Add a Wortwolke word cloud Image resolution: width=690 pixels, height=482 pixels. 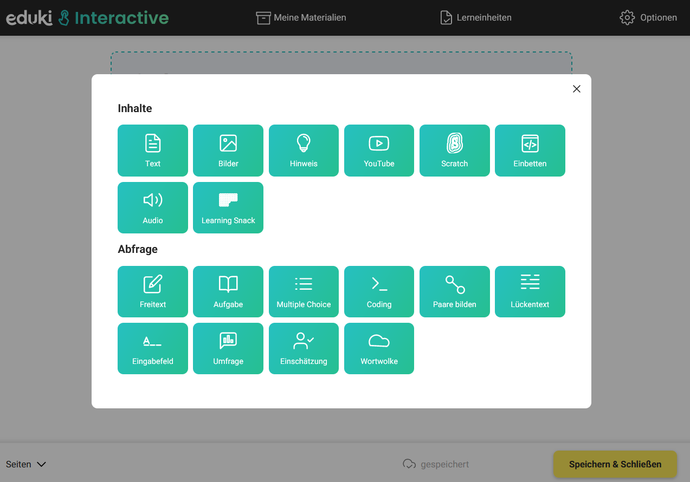(379, 348)
